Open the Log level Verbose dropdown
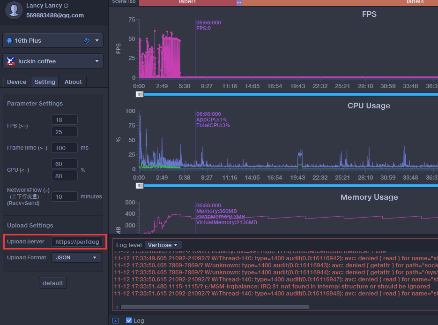The width and height of the screenshot is (438, 325). click(163, 245)
